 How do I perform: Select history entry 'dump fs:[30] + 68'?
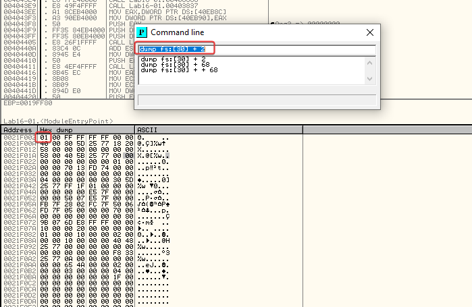click(x=175, y=64)
